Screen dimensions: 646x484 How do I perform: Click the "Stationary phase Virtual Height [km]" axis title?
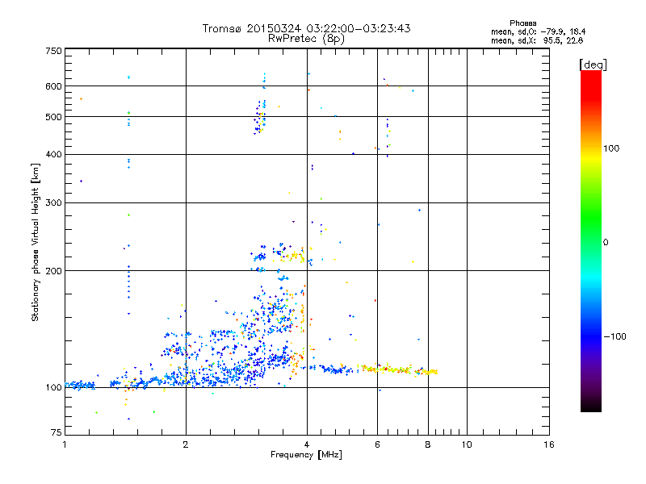click(x=36, y=242)
